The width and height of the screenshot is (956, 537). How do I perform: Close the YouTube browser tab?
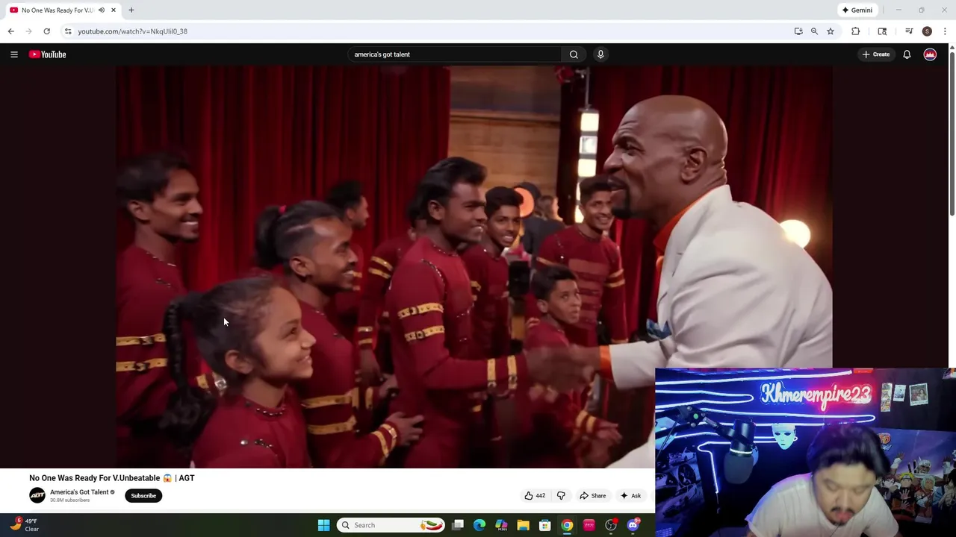[114, 10]
